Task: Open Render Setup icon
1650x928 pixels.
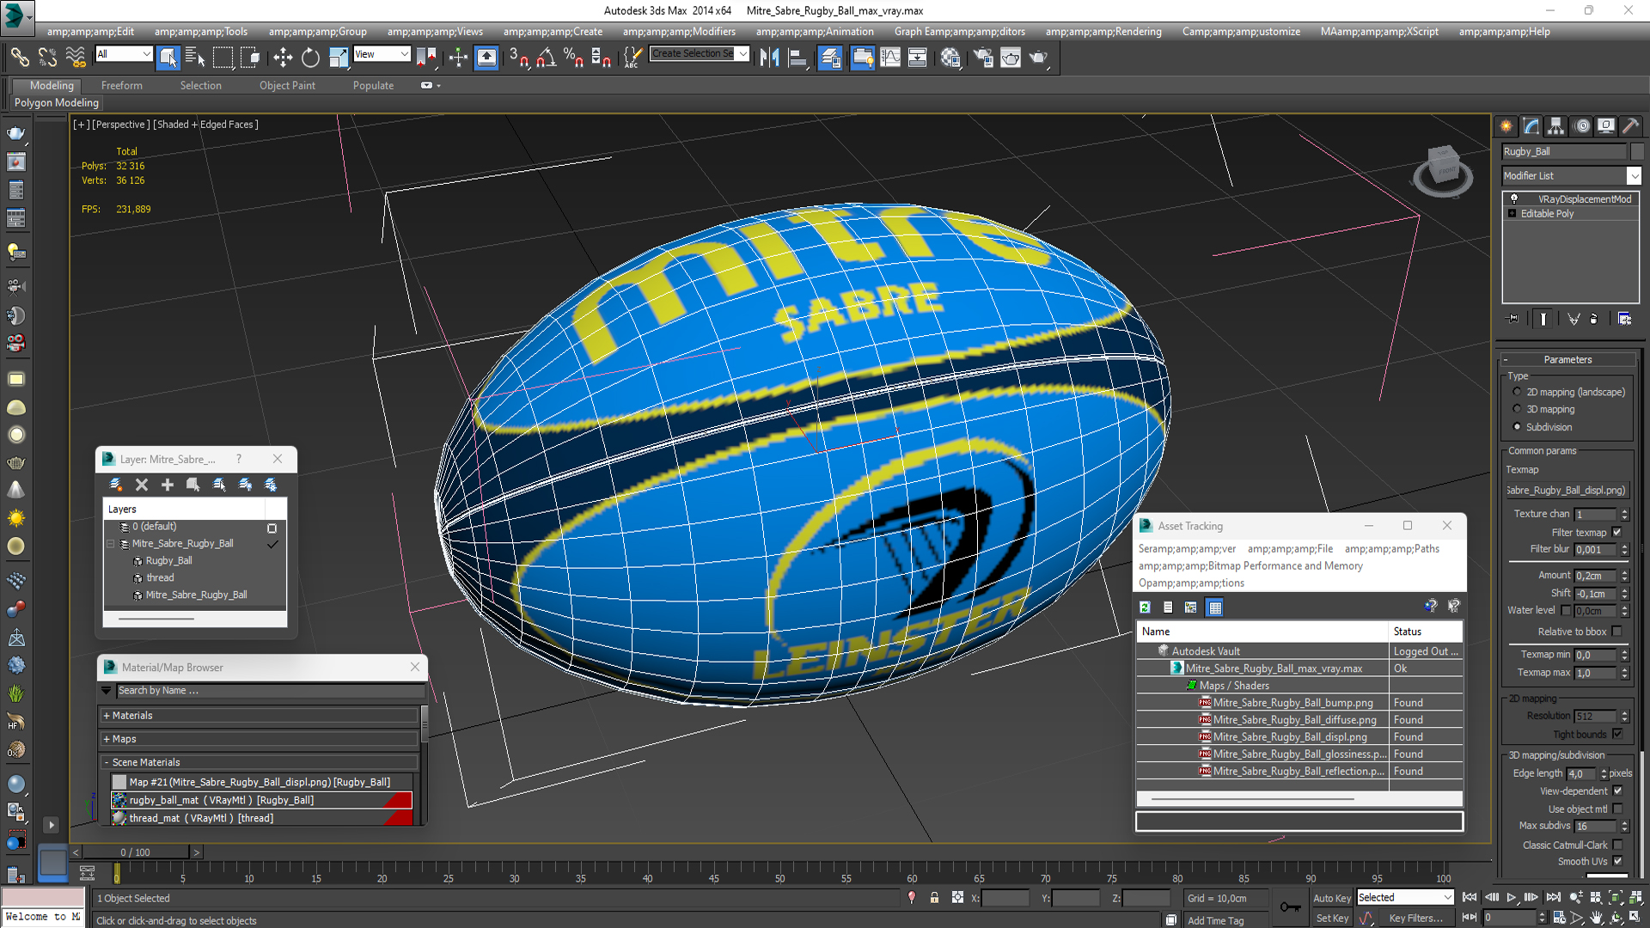Action: tap(983, 58)
